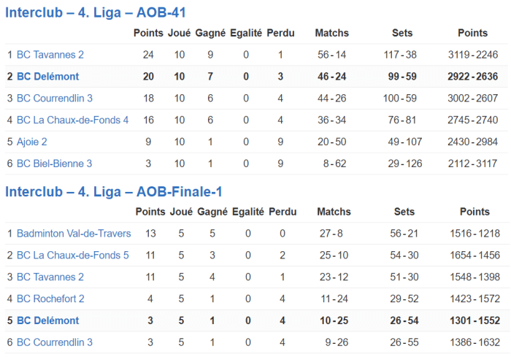Click the Joué column header in the AOB-41 table
The width and height of the screenshot is (511, 357).
click(x=179, y=33)
